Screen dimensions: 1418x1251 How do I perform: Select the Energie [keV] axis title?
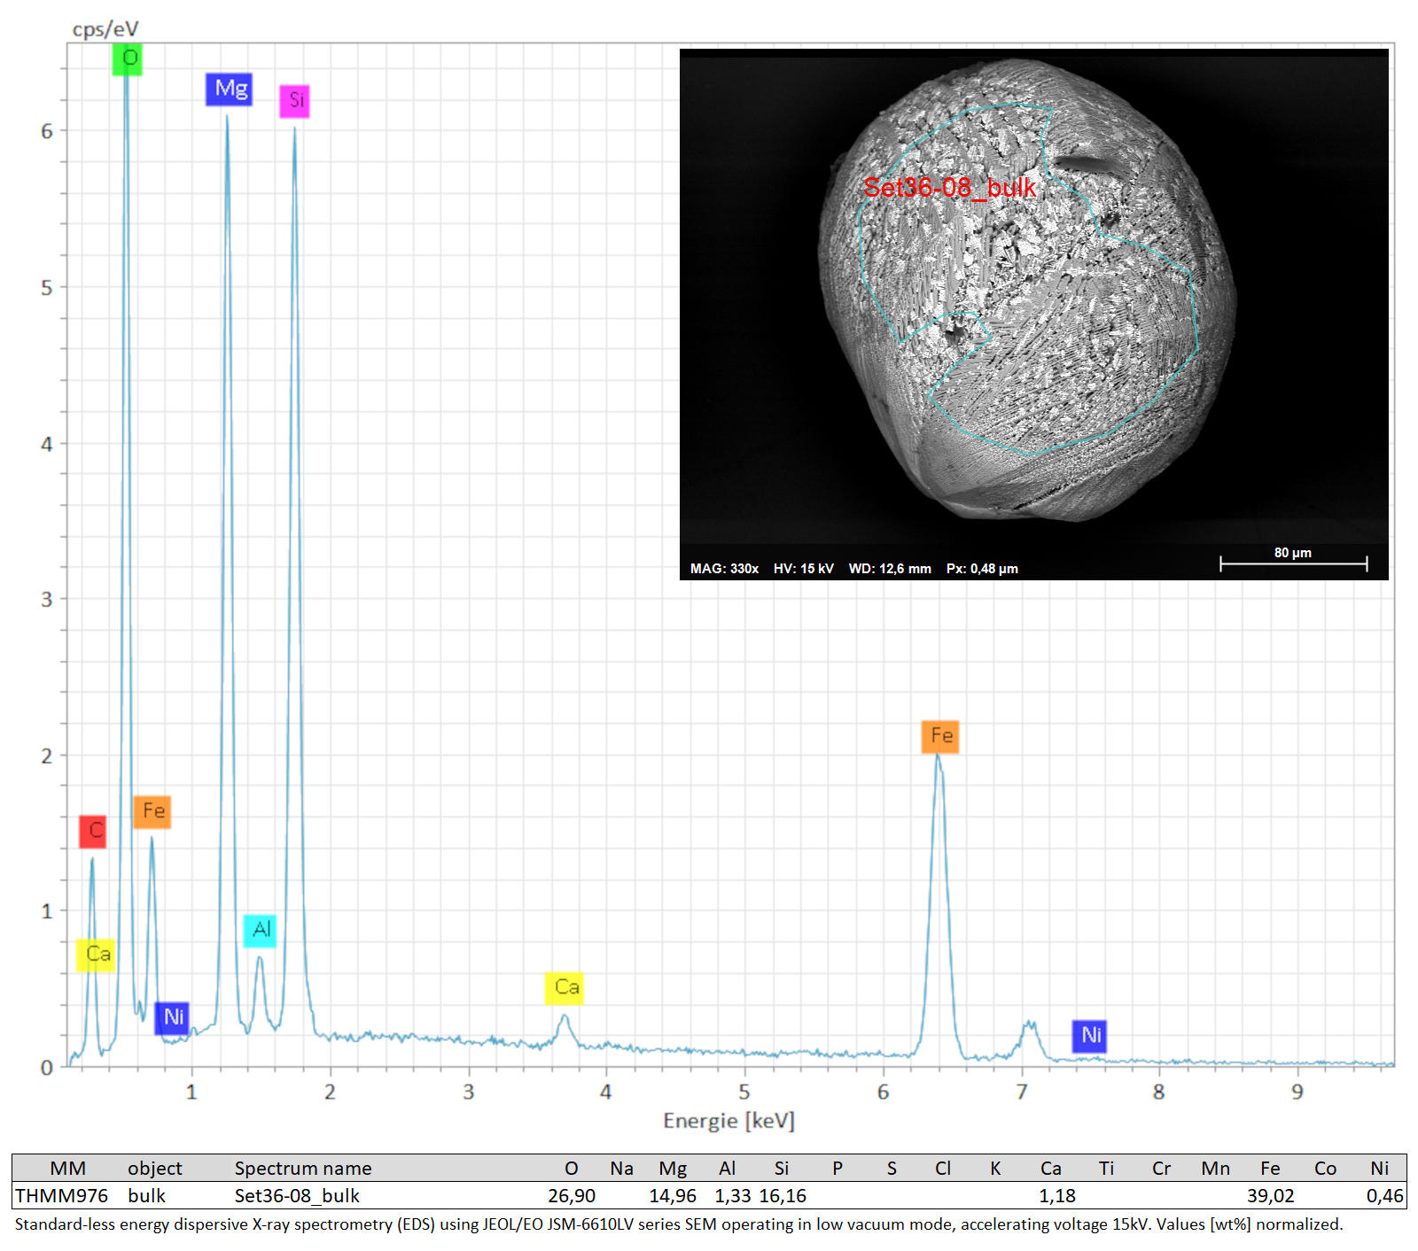click(x=728, y=1121)
